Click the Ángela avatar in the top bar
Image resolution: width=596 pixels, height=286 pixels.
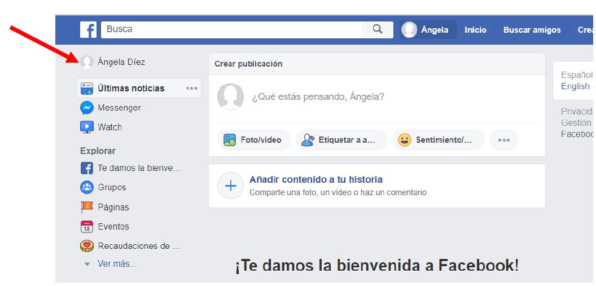(x=409, y=30)
